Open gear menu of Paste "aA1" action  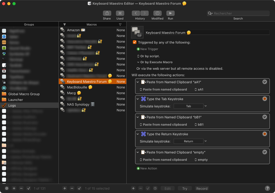(x=265, y=82)
